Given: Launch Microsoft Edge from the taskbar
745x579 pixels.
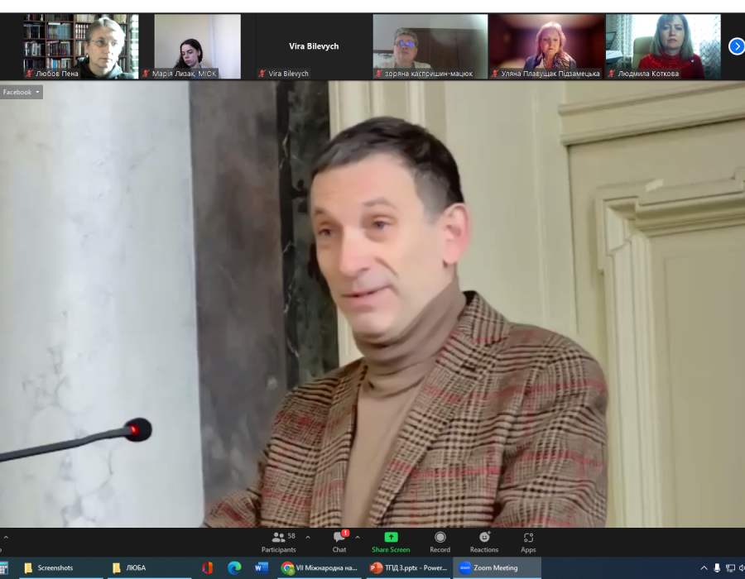Looking at the screenshot, I should pos(234,567).
